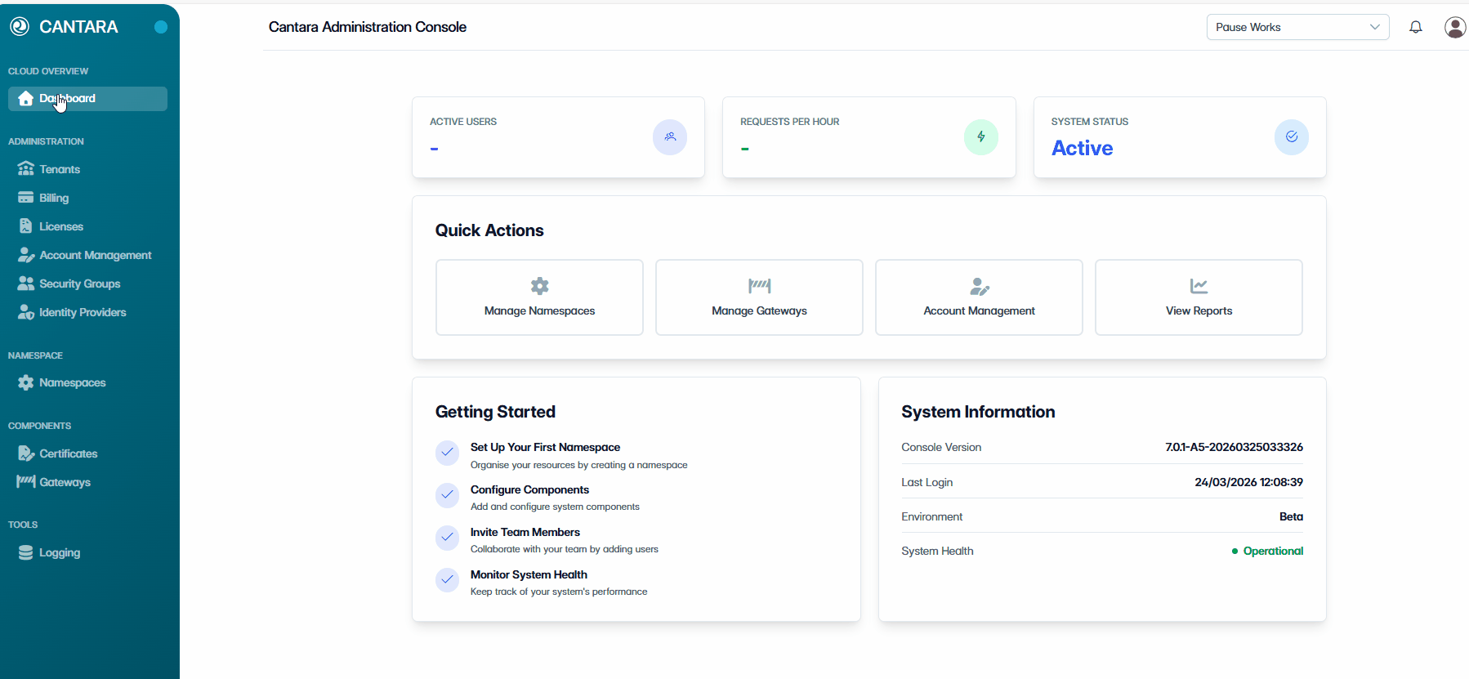This screenshot has width=1469, height=679.
Task: Select Invite Team Members step
Action: pos(525,532)
